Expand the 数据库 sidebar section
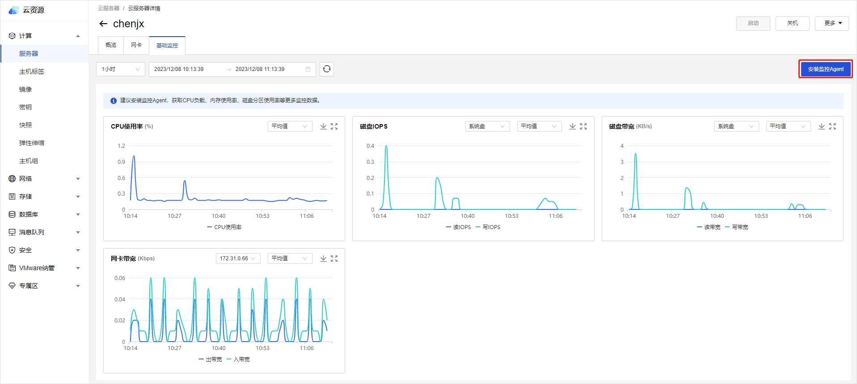The width and height of the screenshot is (857, 384). [x=78, y=214]
